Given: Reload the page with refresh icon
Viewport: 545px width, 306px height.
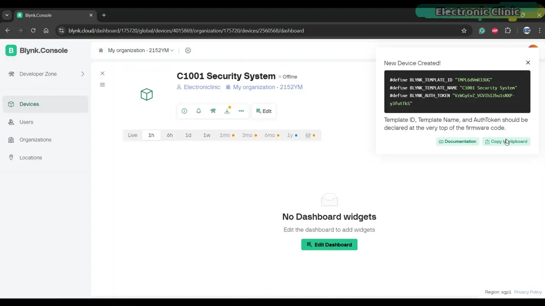Looking at the screenshot, I should point(33,31).
